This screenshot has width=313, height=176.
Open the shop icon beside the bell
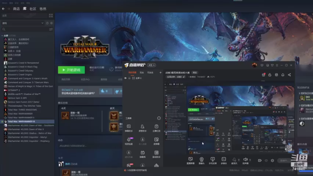(276, 75)
